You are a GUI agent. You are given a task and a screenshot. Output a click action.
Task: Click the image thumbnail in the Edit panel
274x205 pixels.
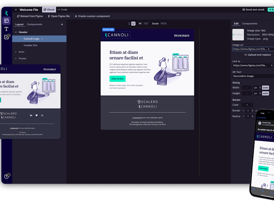238,35
